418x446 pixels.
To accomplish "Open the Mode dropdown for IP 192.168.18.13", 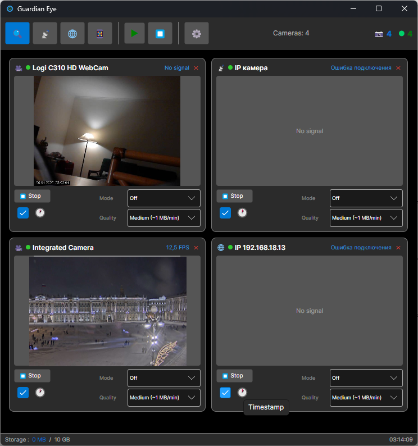I will pos(366,378).
